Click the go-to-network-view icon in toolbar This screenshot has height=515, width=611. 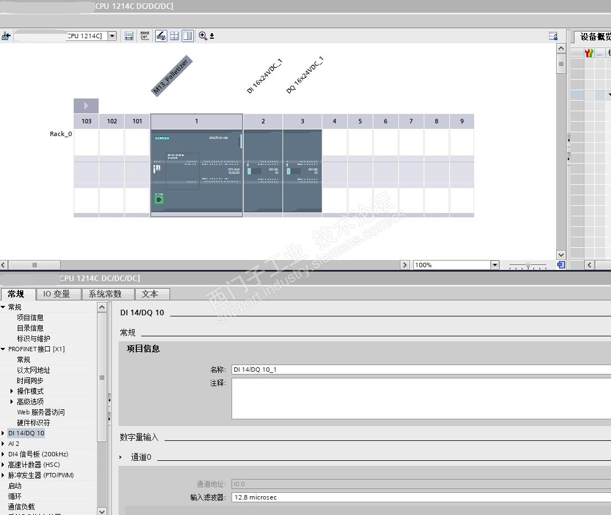tap(6, 36)
